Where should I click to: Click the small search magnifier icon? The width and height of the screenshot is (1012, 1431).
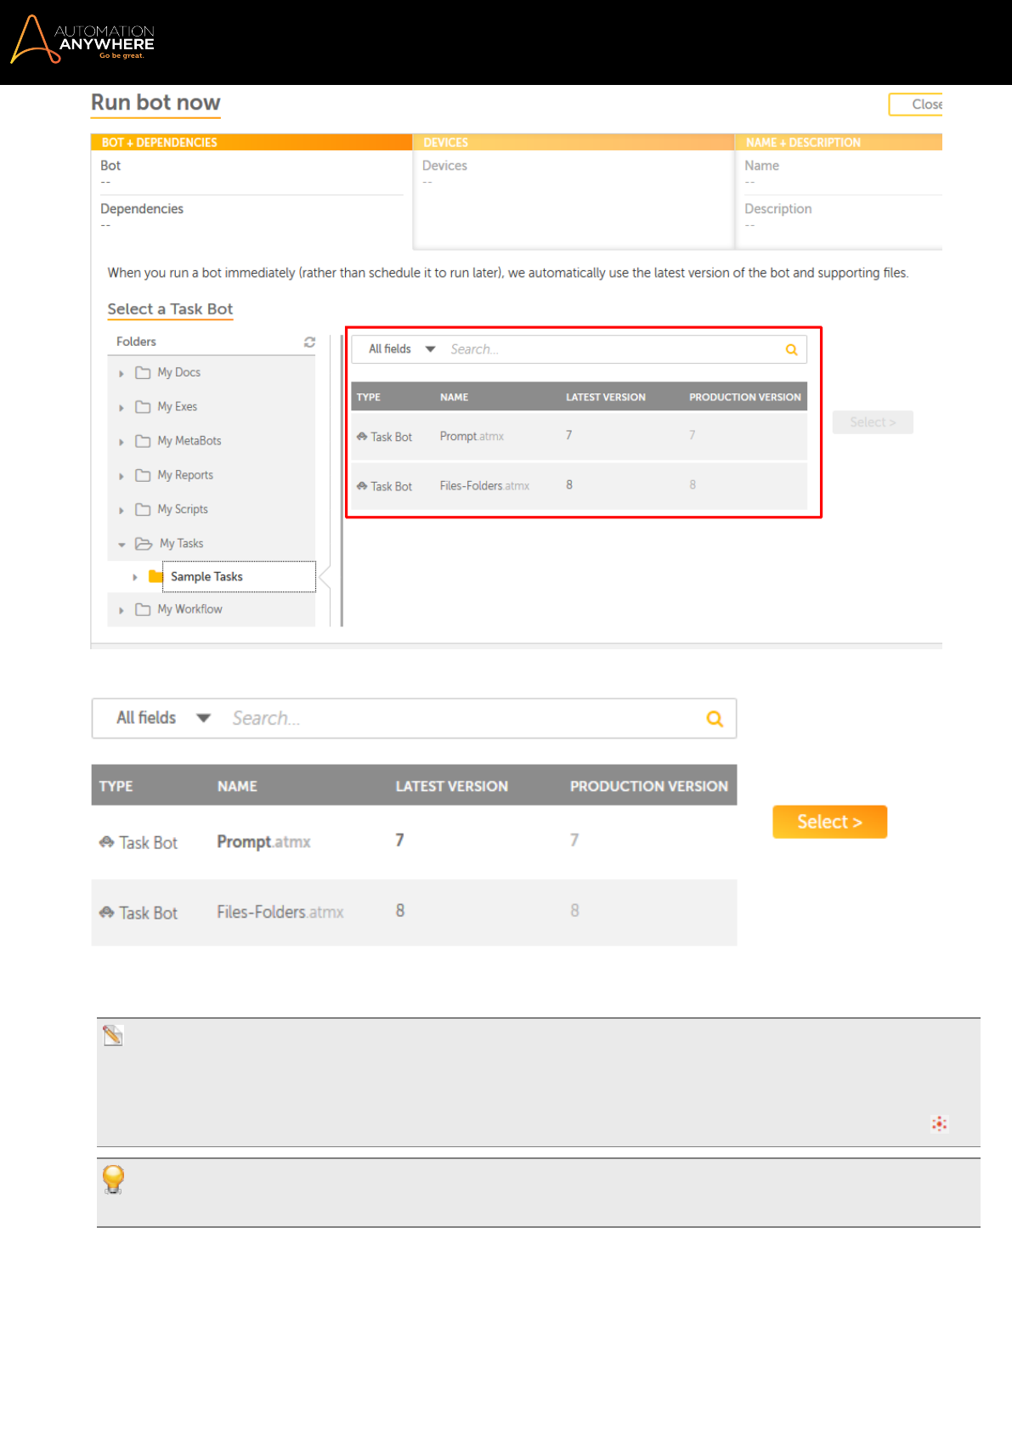[x=791, y=349]
